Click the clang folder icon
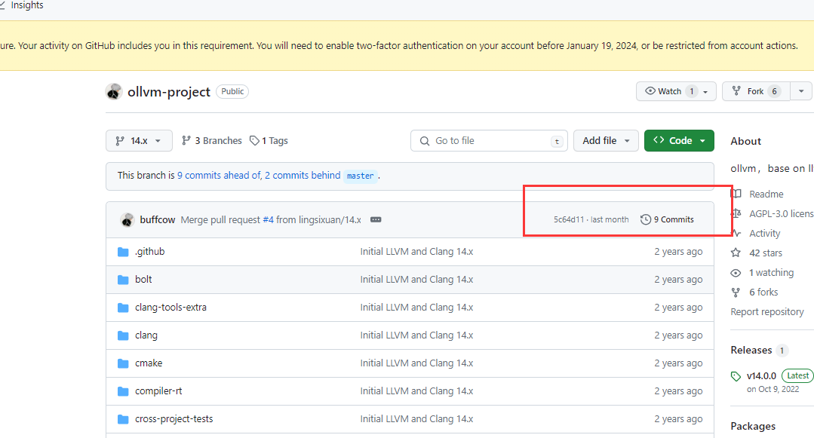 coord(123,336)
